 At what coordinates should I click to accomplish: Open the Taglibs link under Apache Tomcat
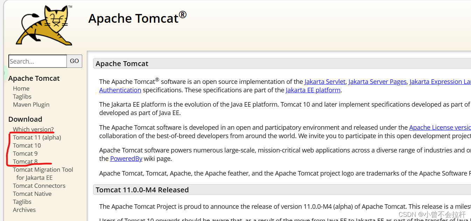(x=22, y=97)
